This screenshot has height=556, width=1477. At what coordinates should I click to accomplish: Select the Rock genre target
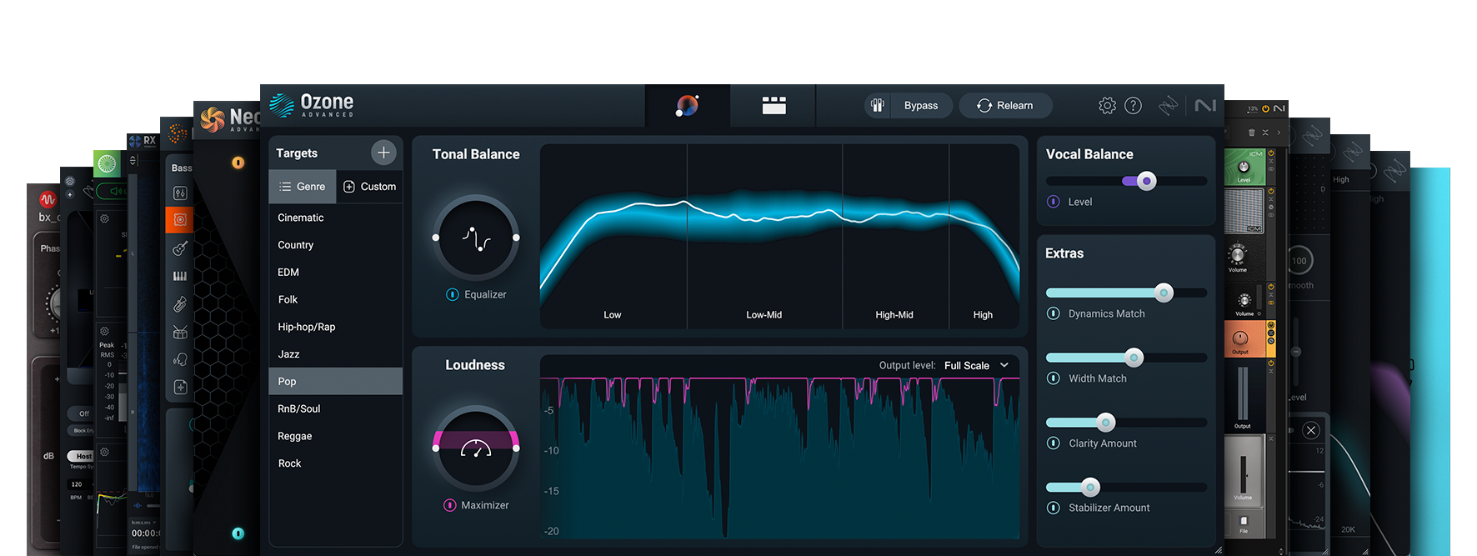point(336,463)
